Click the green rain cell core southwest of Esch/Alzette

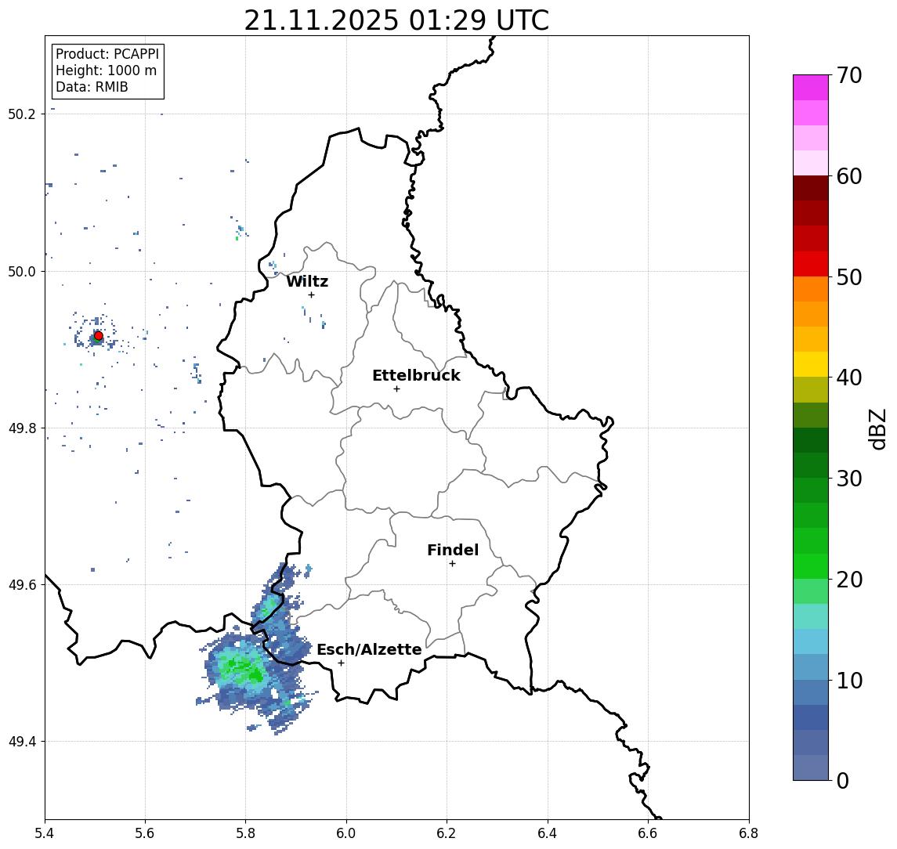(243, 670)
